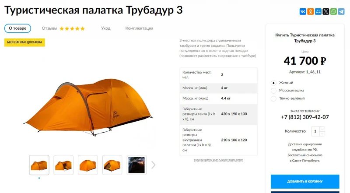Screen dimensions: 350x193
Task: Add the tent with Добавить в корзину
Action: tap(305, 181)
